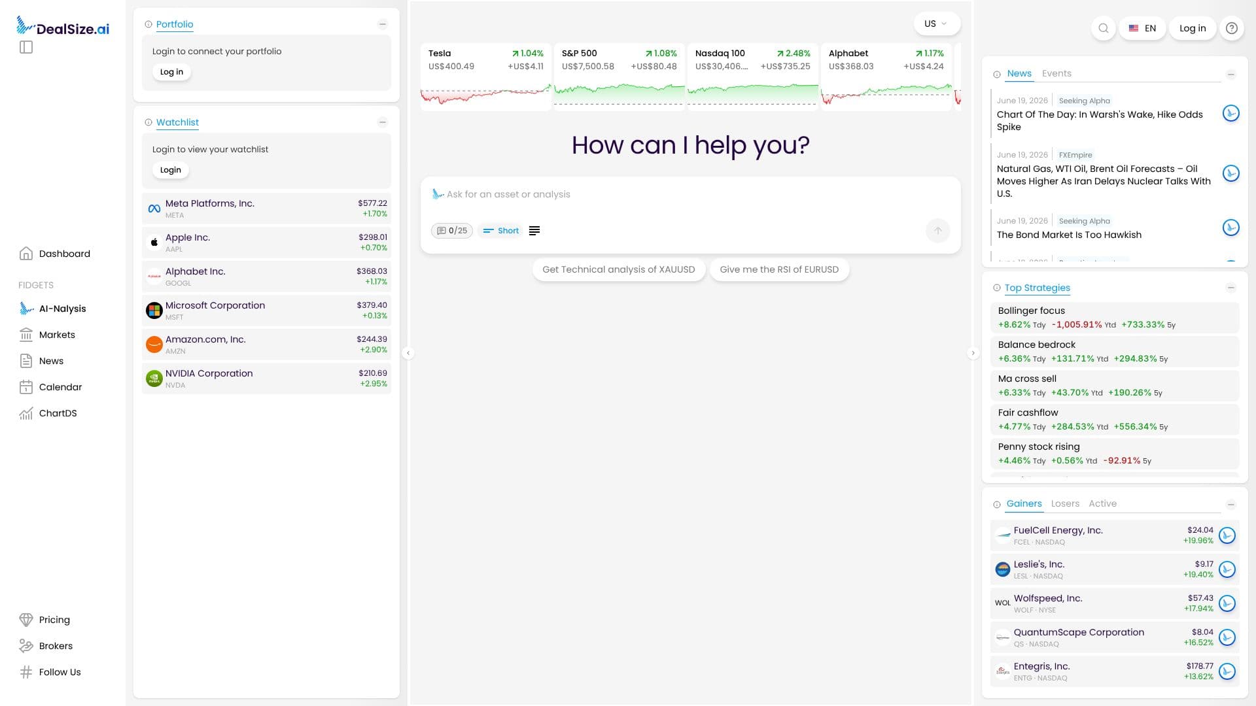Open the US region dropdown
The height and width of the screenshot is (706, 1256).
[x=937, y=24]
